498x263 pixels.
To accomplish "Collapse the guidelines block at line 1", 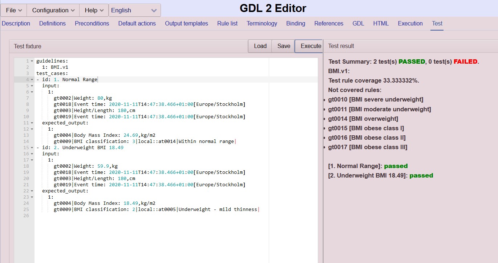I will [x=31, y=61].
